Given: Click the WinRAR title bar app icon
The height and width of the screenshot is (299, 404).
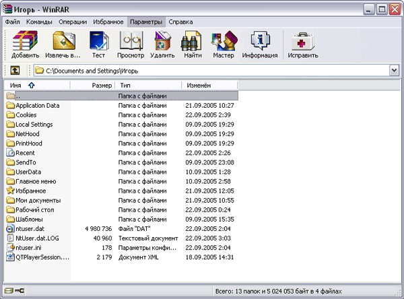Looking at the screenshot, I should point(7,9).
